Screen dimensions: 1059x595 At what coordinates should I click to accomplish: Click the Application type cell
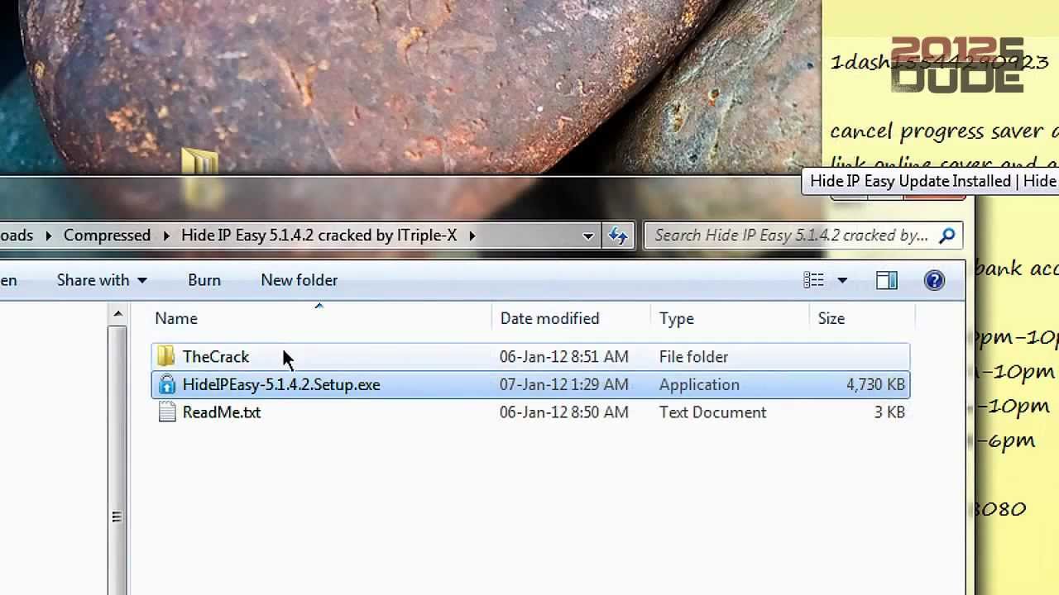click(x=699, y=384)
